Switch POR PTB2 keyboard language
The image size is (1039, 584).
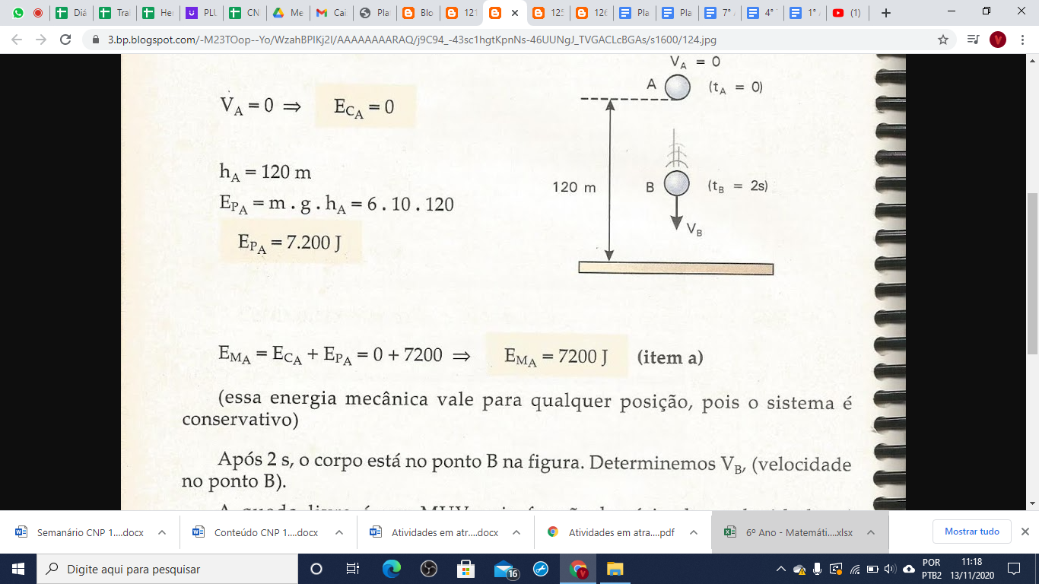[x=931, y=569]
